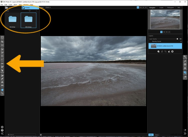Switch to the Histogram tab
The width and height of the screenshot is (188, 137).
170,8
